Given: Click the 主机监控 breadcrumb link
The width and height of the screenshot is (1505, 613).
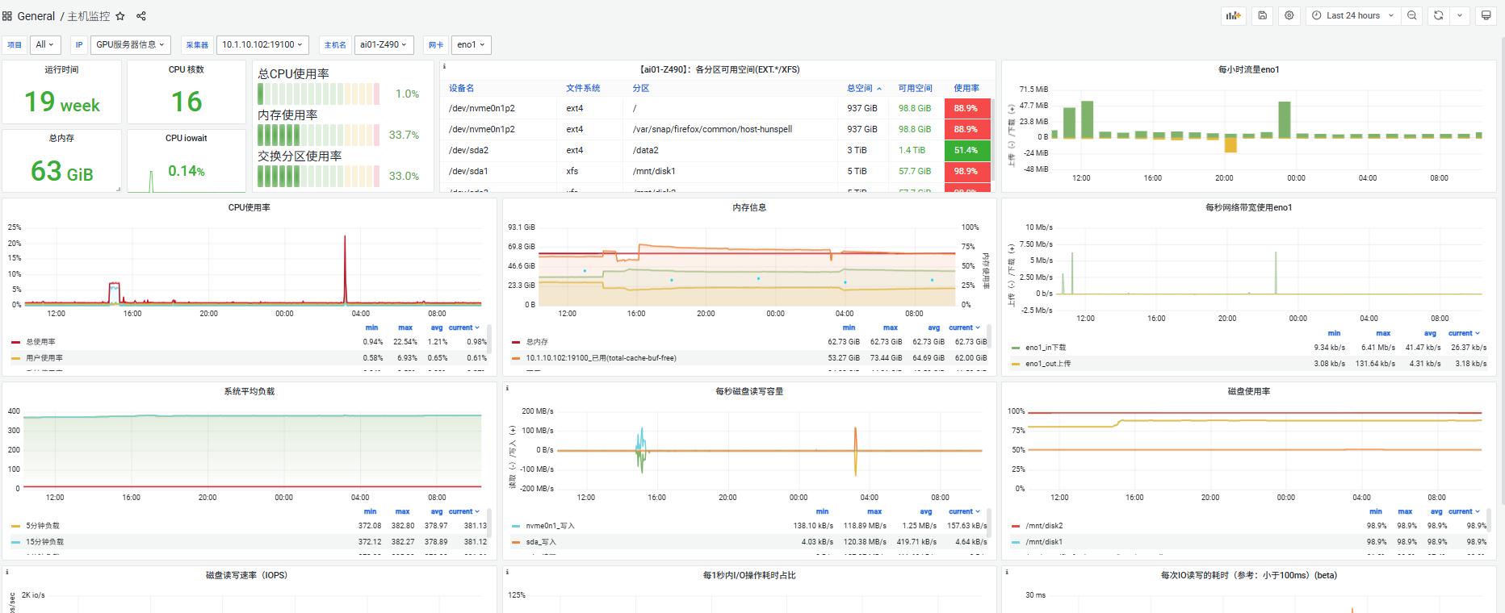Looking at the screenshot, I should [x=89, y=16].
